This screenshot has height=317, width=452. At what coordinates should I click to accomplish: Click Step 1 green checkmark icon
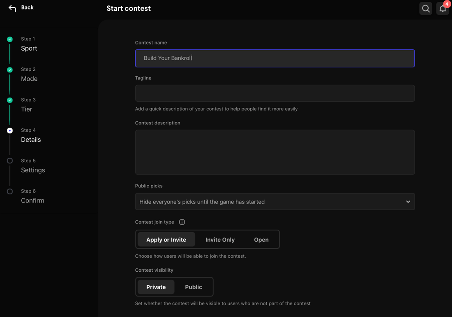click(10, 40)
